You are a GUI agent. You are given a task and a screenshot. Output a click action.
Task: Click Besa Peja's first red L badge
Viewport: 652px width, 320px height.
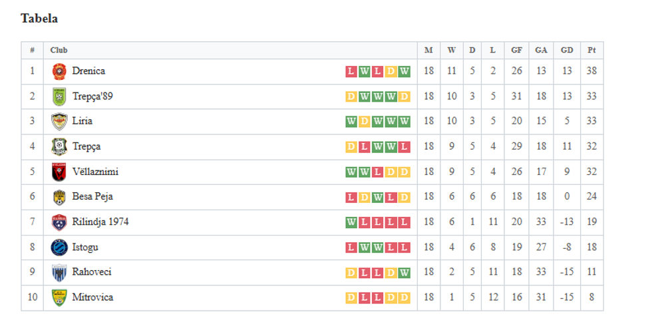pos(351,198)
